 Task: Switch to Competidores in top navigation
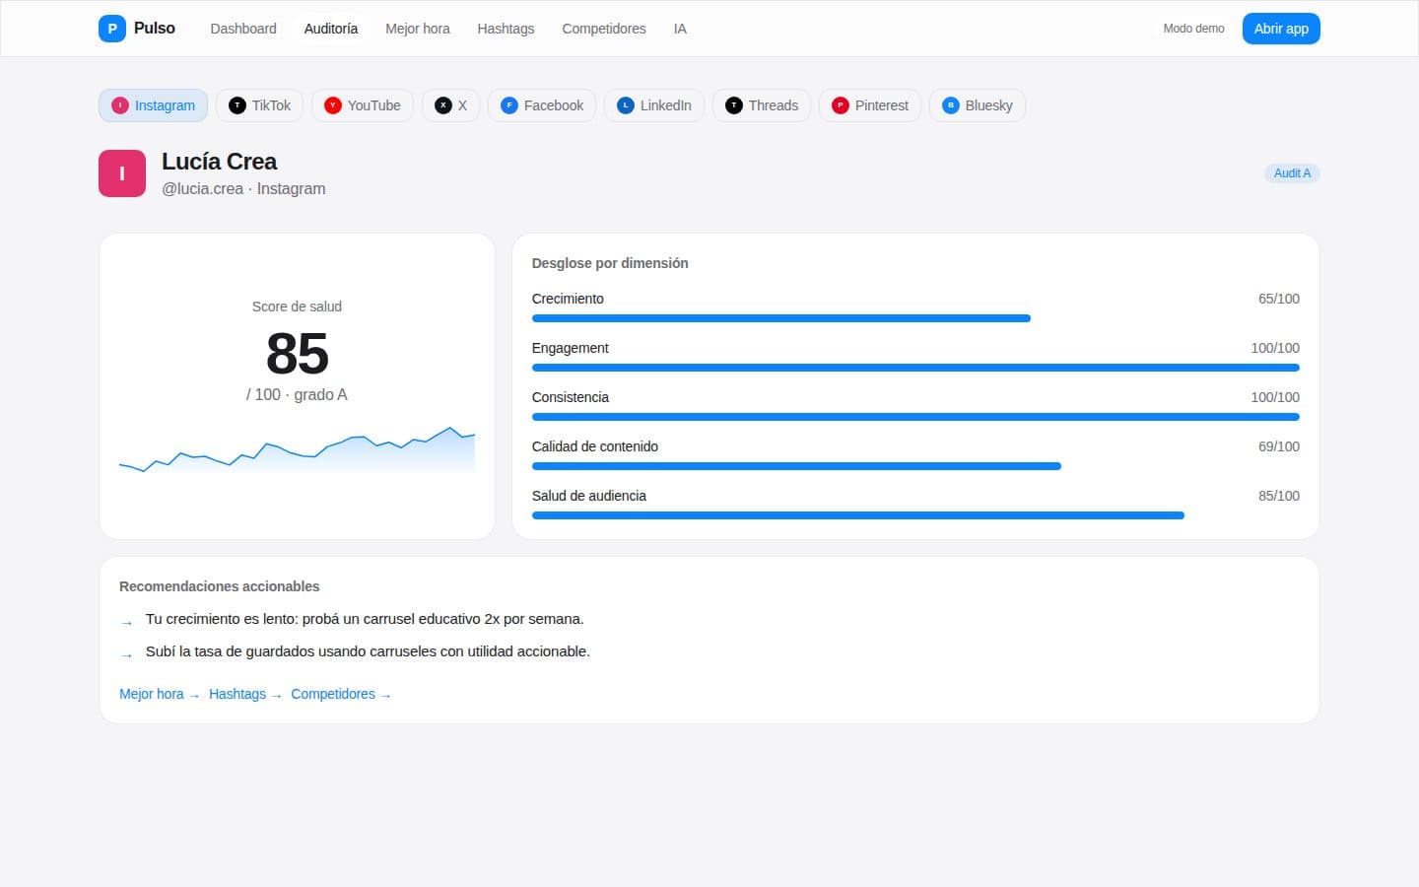pyautogui.click(x=604, y=29)
